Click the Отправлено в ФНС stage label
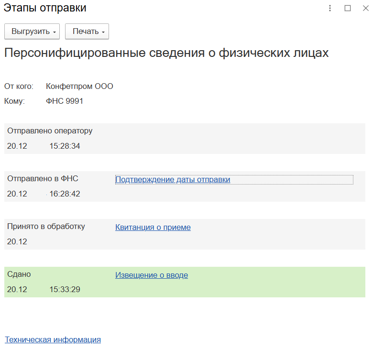 pyautogui.click(x=43, y=179)
